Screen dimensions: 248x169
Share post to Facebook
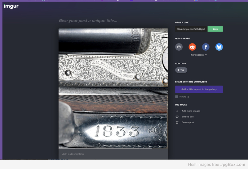[x=206, y=47]
